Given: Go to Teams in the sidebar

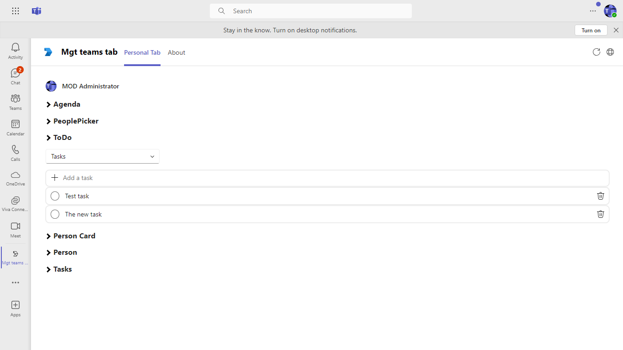Looking at the screenshot, I should [x=16, y=102].
